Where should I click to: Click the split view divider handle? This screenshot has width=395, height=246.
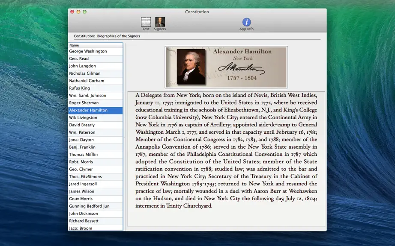[124, 137]
